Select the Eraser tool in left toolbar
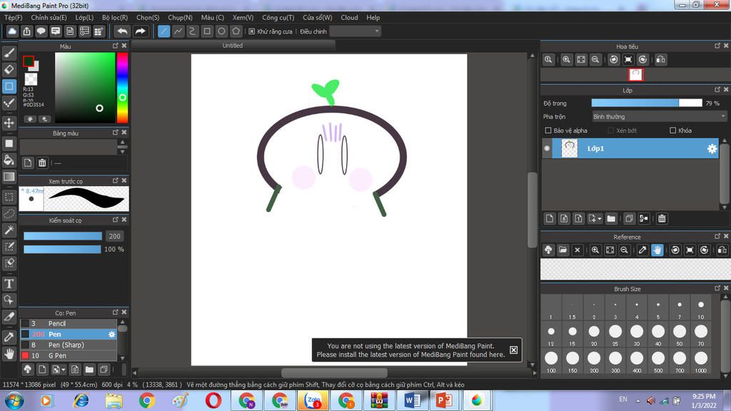The image size is (731, 411). point(9,69)
